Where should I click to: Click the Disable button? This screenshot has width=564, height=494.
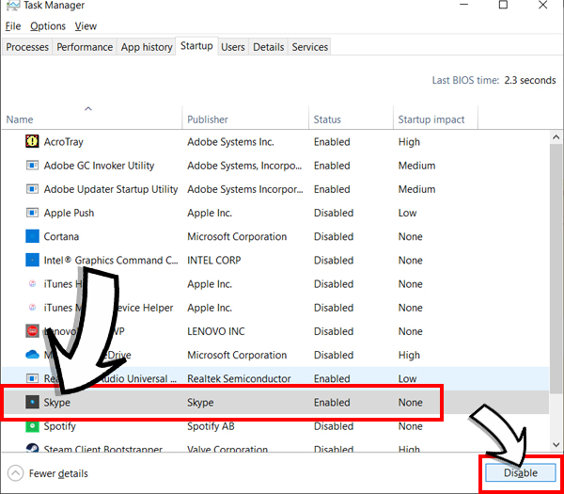pos(520,472)
